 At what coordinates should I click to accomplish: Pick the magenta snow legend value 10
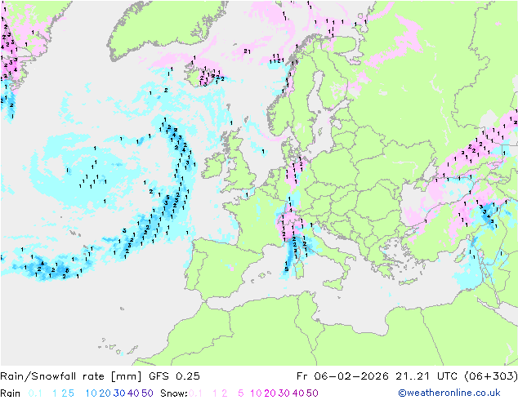[256, 393]
